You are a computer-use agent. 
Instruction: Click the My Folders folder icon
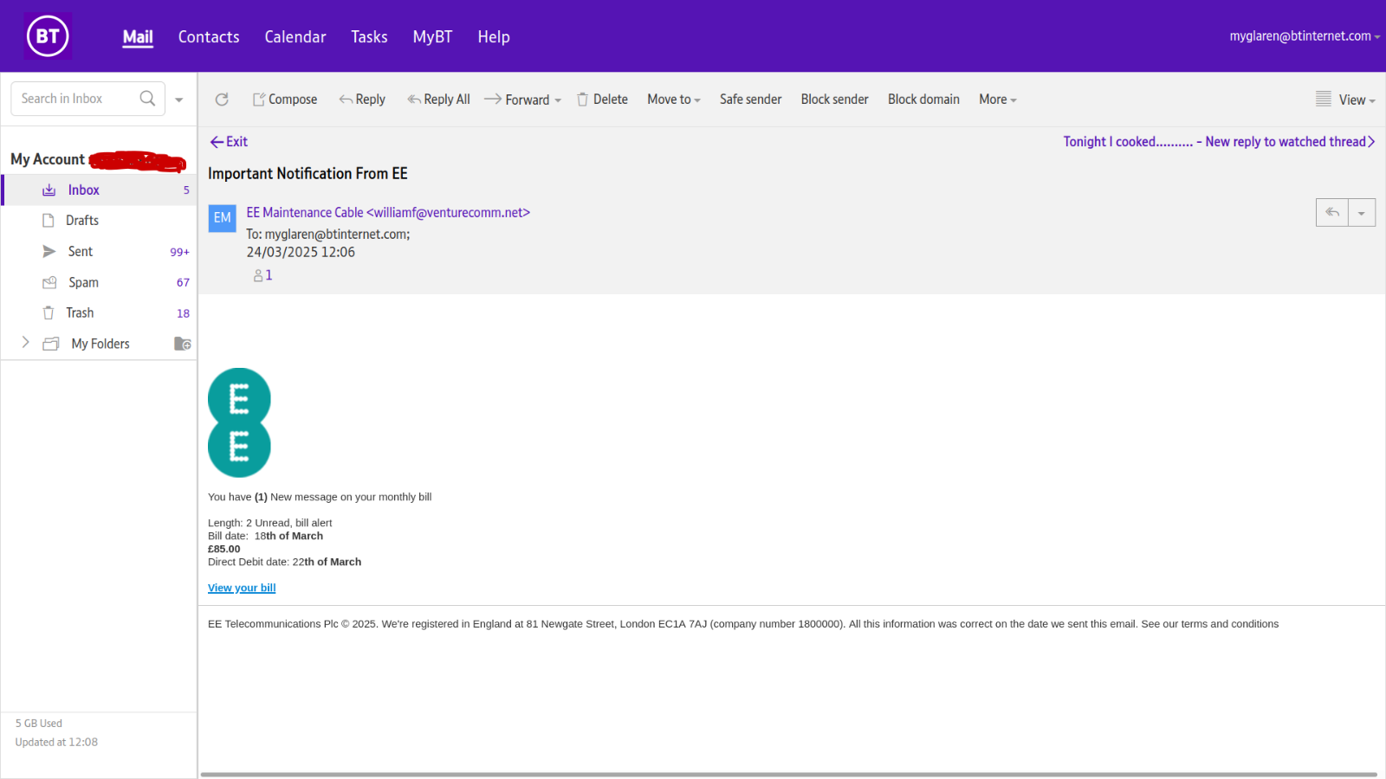point(51,344)
